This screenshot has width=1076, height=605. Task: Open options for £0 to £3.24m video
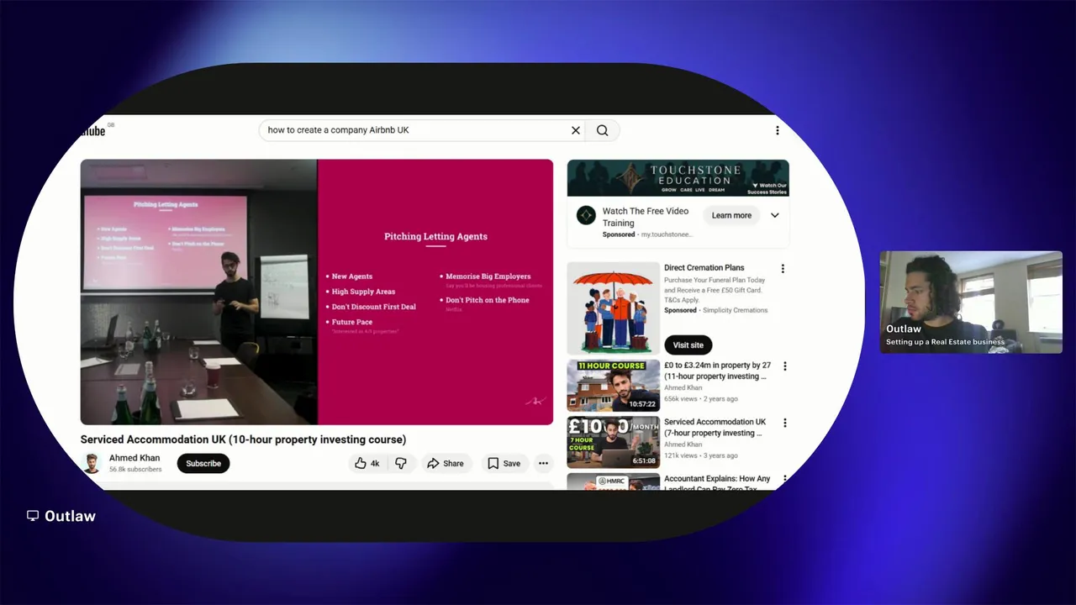(x=785, y=366)
